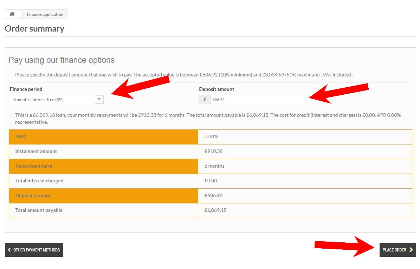Open the Finance period dropdown

(57, 100)
